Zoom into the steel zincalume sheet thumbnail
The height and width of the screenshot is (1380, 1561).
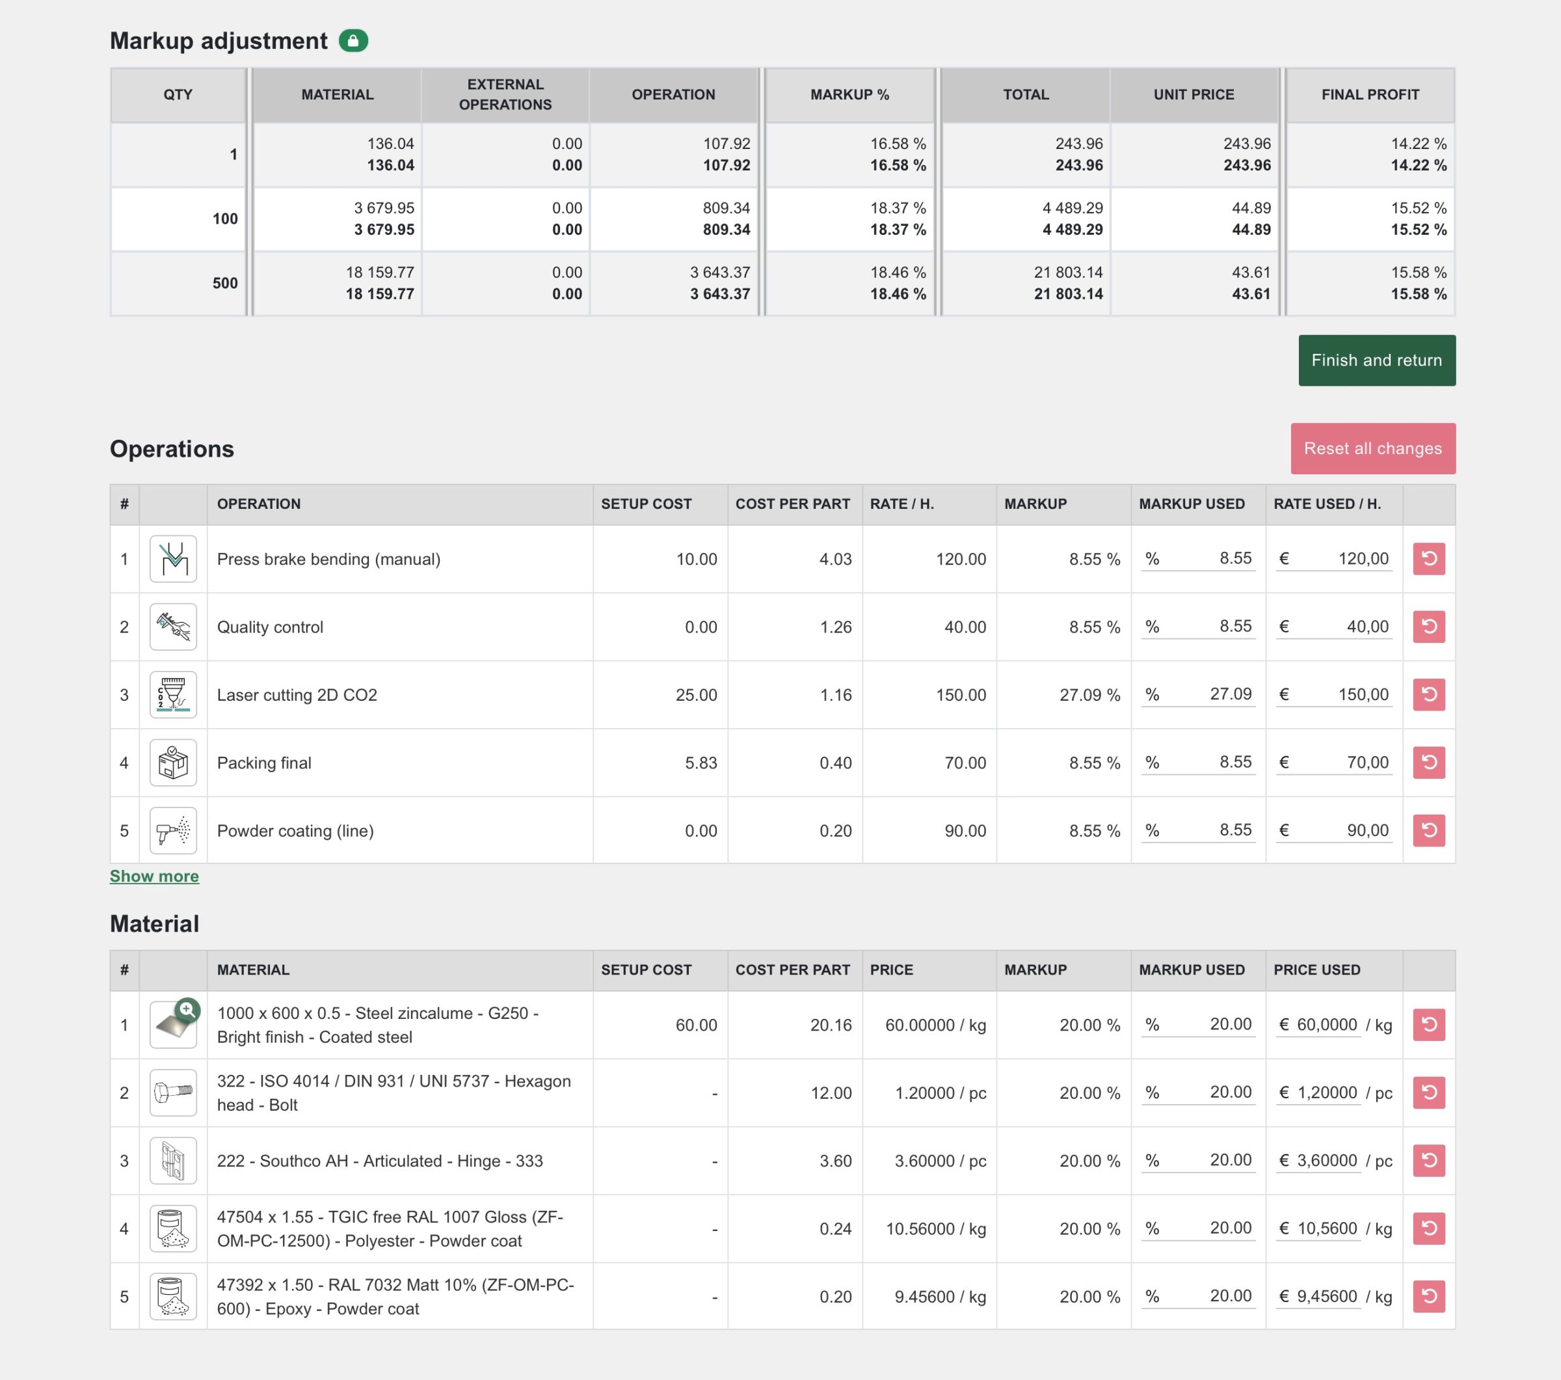pyautogui.click(x=187, y=1010)
